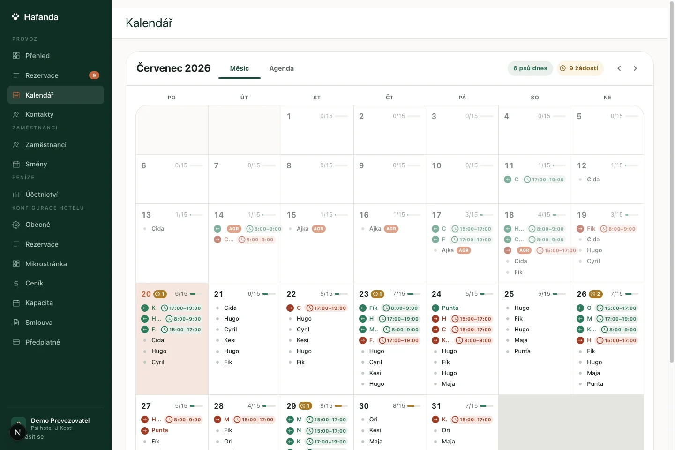This screenshot has width=675, height=450.
Task: Select day 1 cell in the calendar
Action: tap(317, 130)
